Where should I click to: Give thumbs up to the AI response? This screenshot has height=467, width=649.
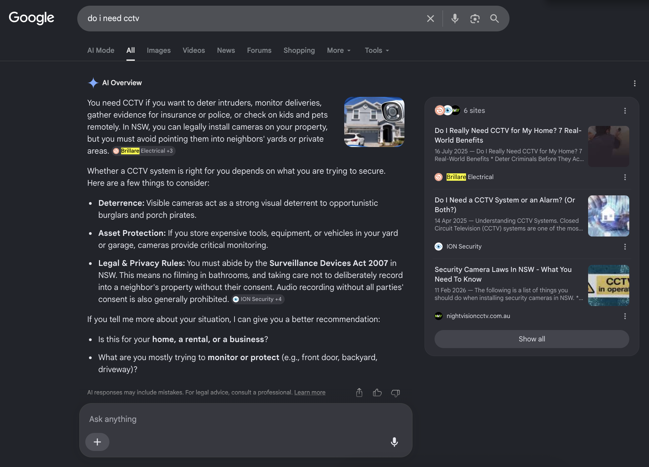click(377, 393)
